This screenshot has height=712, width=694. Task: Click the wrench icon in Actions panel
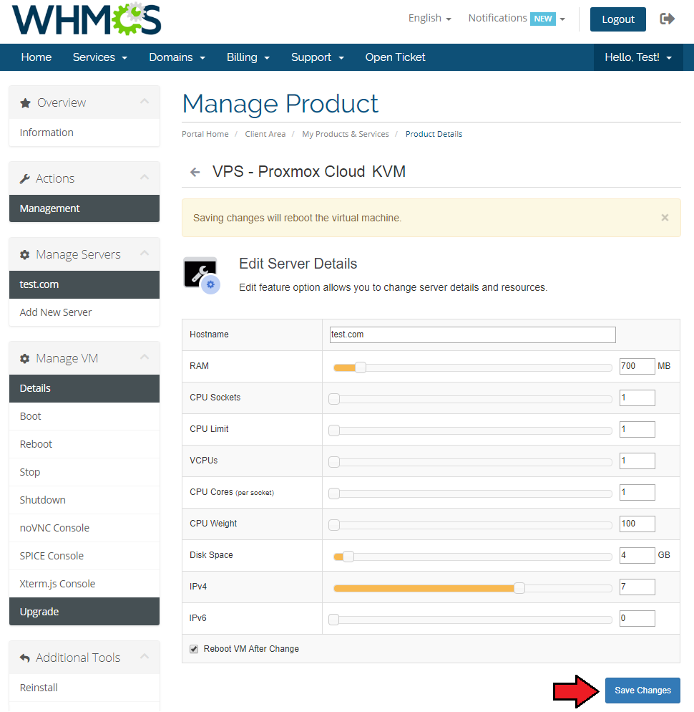coord(25,179)
